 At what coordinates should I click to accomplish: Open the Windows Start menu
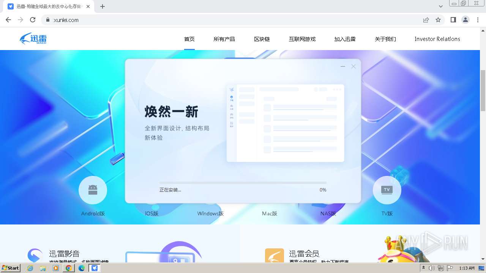click(11, 268)
